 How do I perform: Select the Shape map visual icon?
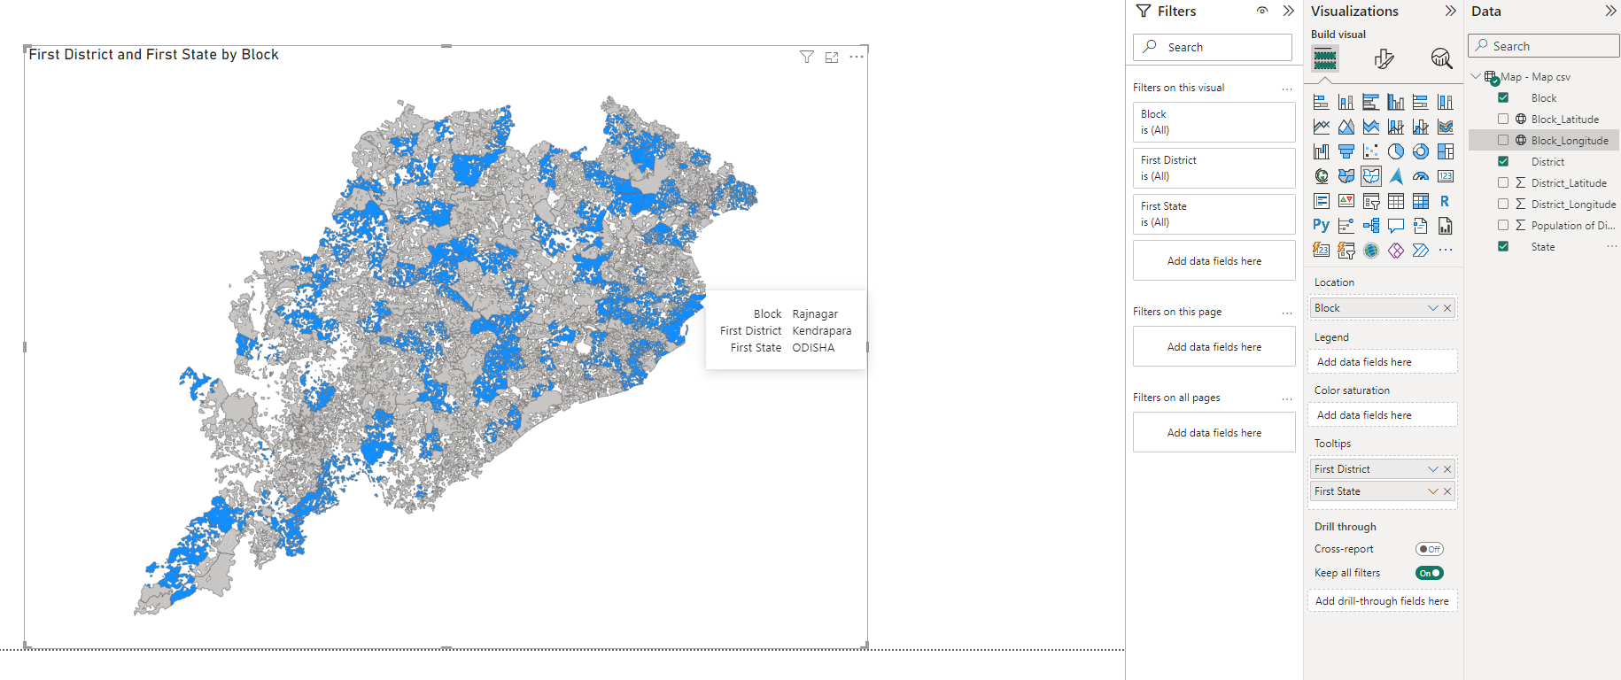1371,176
